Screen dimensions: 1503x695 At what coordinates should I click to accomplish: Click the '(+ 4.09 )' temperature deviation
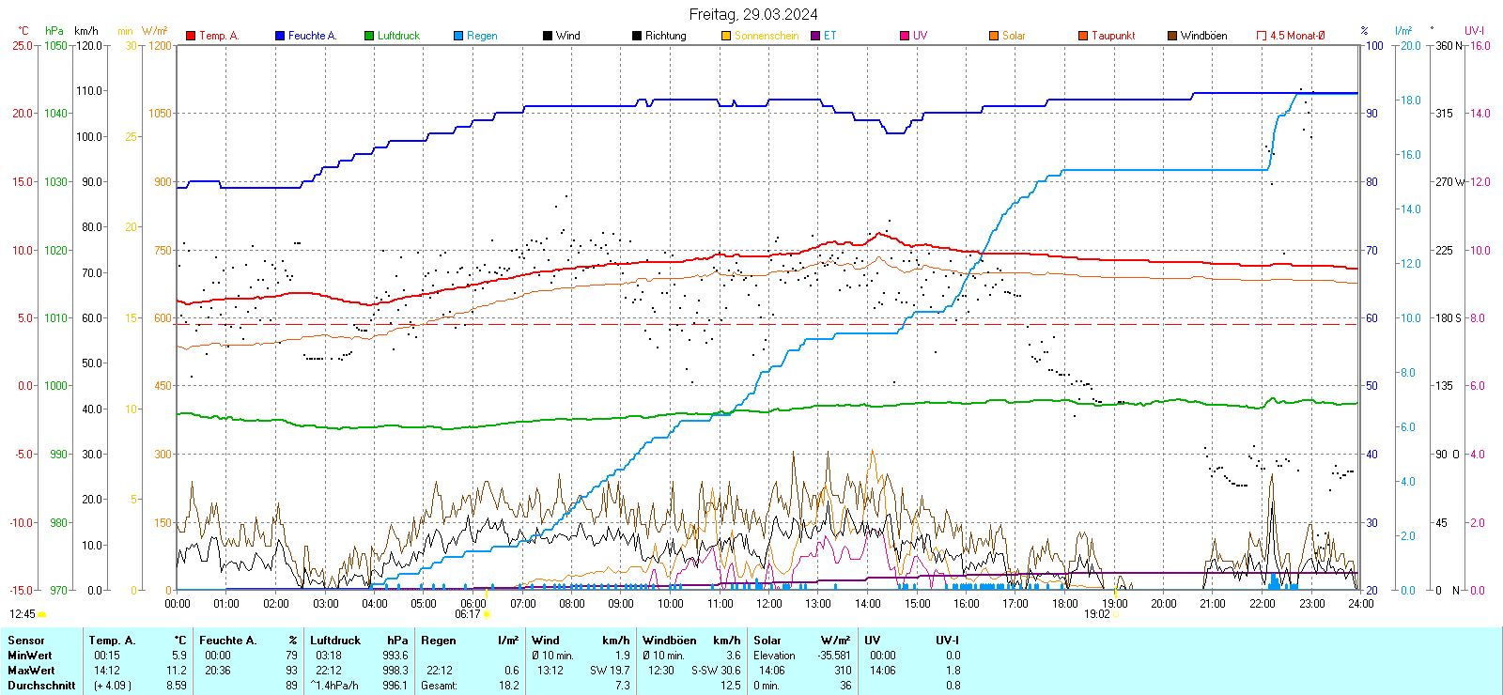(113, 686)
